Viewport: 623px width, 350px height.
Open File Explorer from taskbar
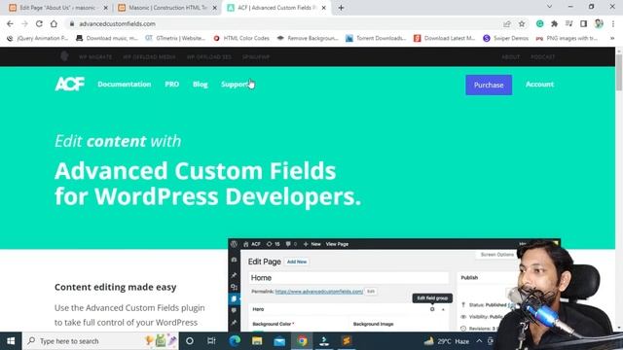(x=257, y=341)
